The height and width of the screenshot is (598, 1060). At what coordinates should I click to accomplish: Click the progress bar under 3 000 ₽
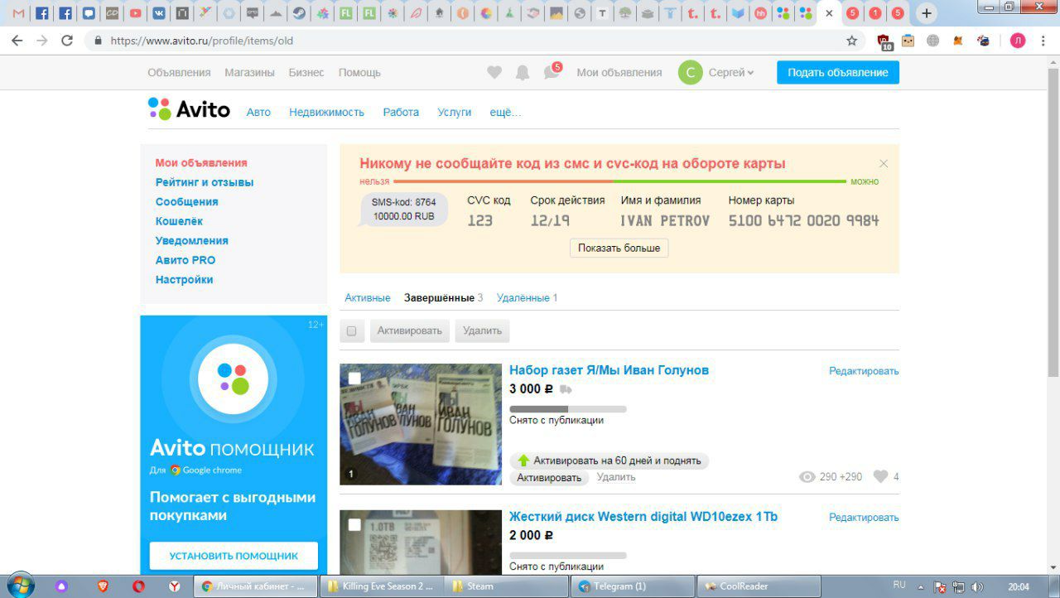click(x=568, y=409)
